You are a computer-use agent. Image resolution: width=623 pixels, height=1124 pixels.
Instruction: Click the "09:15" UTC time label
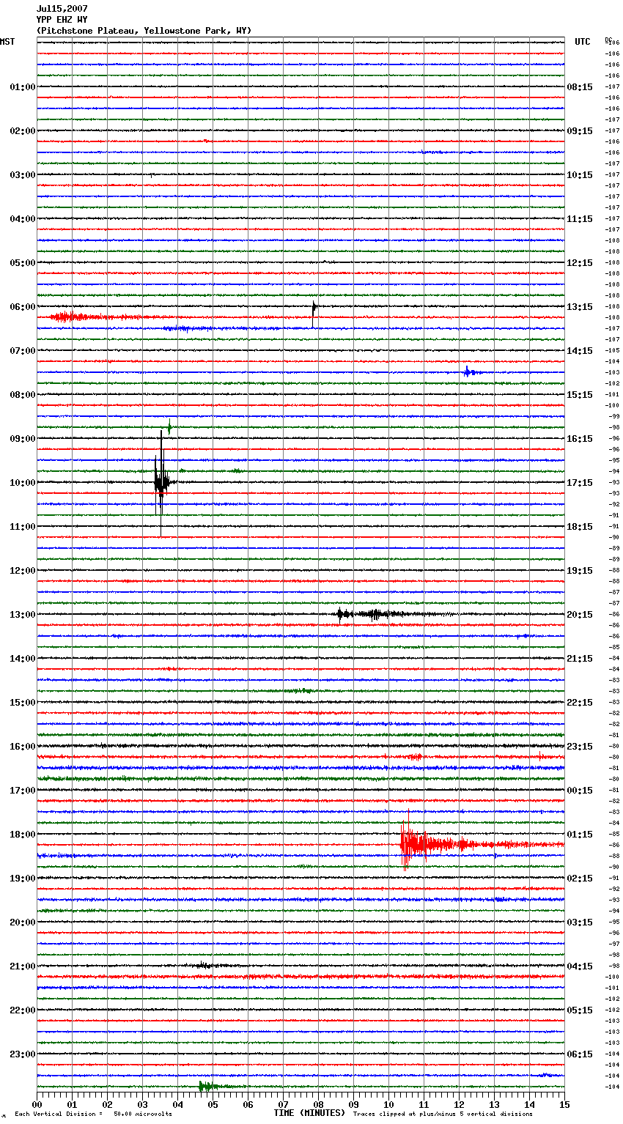tap(580, 131)
